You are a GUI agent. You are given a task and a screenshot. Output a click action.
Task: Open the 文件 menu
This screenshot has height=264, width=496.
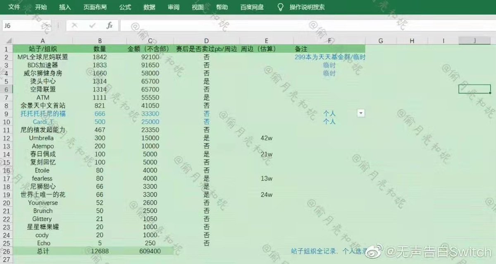point(14,7)
